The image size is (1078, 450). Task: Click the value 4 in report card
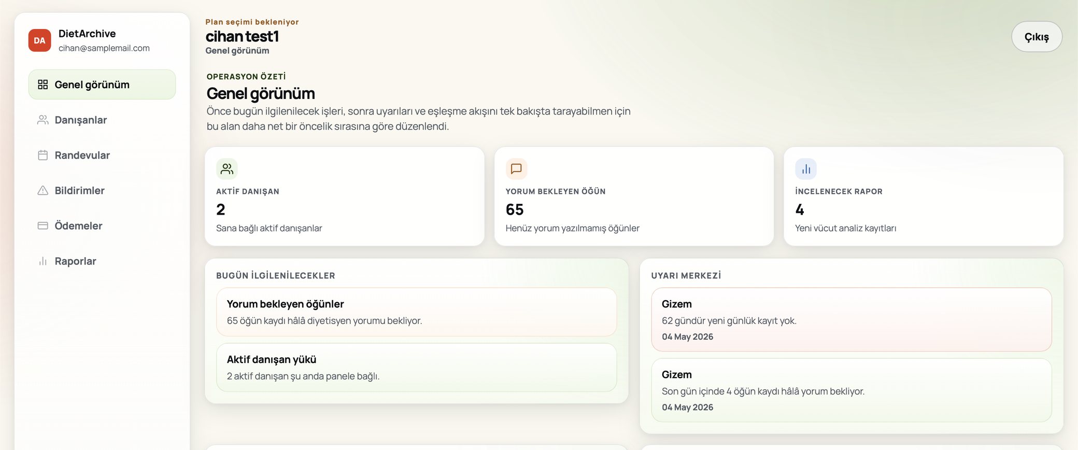(x=800, y=209)
